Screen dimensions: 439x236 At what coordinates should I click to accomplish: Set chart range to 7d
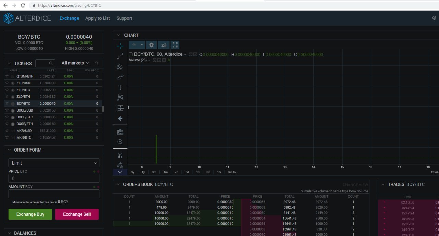176,172
